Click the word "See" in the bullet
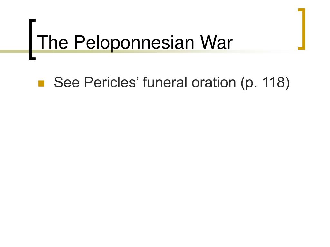The width and height of the screenshot is (330, 247). [x=67, y=82]
